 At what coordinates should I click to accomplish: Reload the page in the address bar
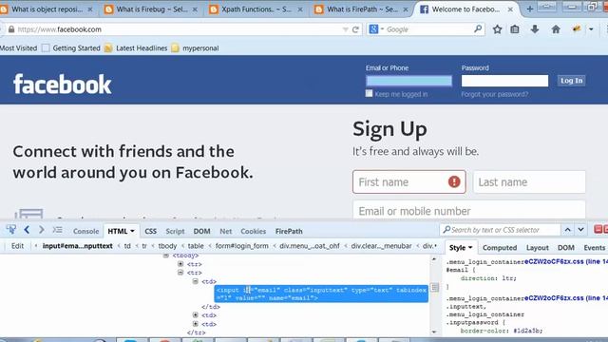pos(355,29)
